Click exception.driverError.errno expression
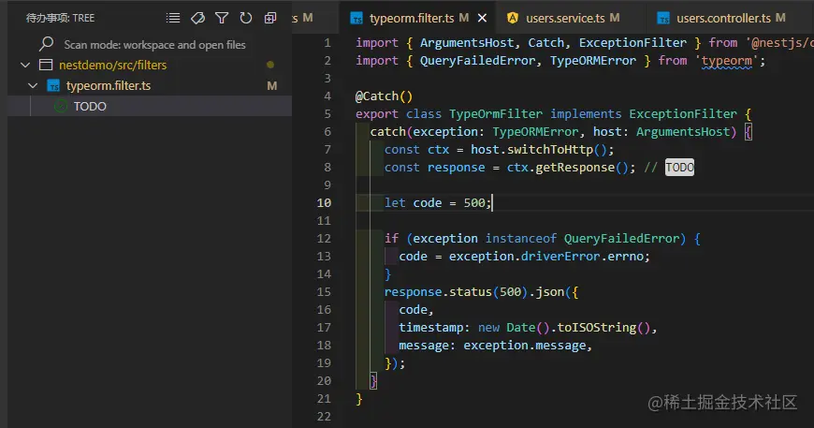Image resolution: width=814 pixels, height=428 pixels. coord(546,257)
